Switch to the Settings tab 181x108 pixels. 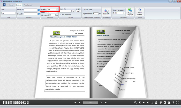coord(19,5)
